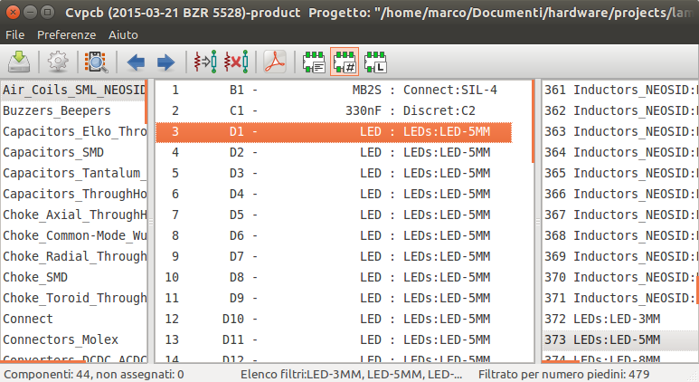This screenshot has width=699, height=382.
Task: Open the library configuration gear
Action: point(58,62)
